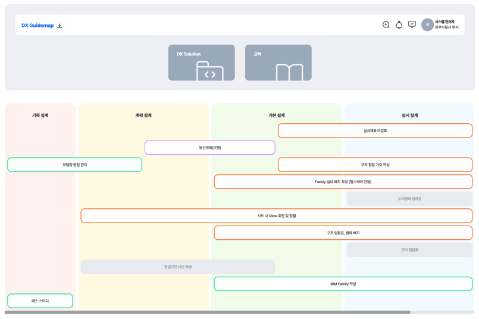Select the 기본 설계 column header
The height and width of the screenshot is (319, 479).
click(x=277, y=115)
